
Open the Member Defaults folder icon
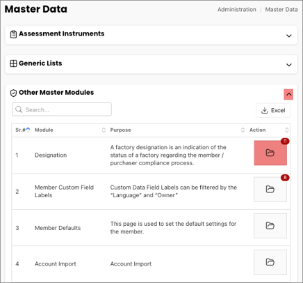[x=270, y=226]
